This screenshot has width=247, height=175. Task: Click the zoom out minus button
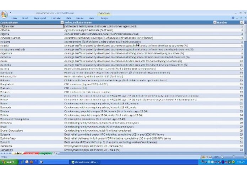222,157
